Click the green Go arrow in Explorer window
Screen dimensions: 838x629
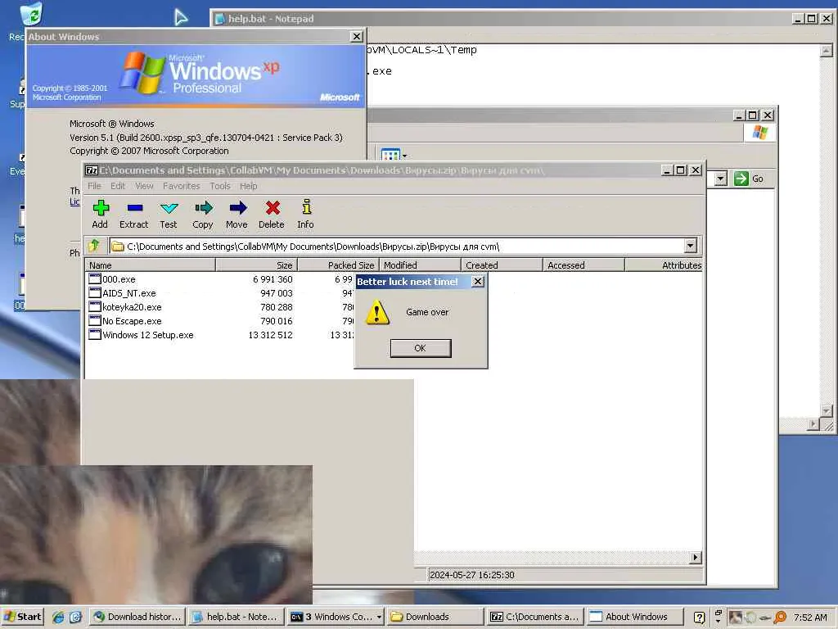pyautogui.click(x=741, y=179)
